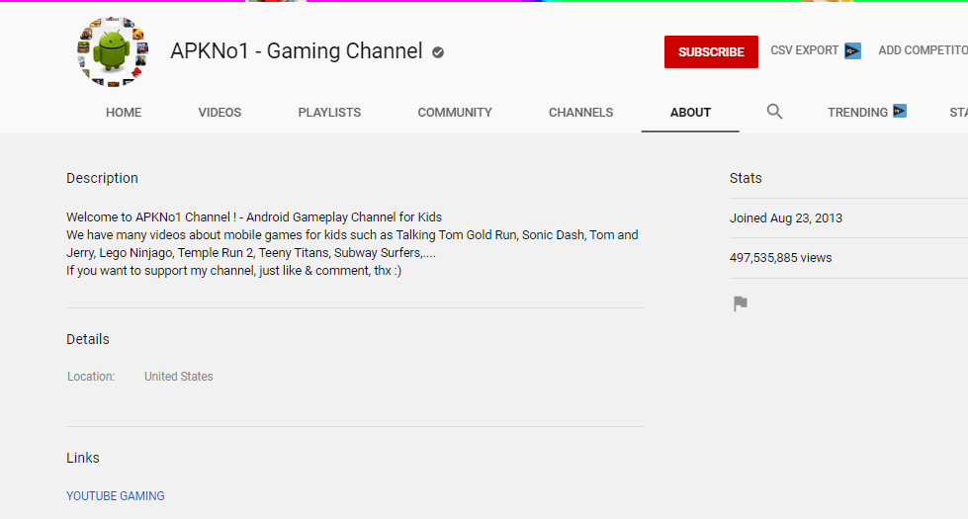
Task: Click the 'Welcome to APKNo1 Channel' description line
Action: (254, 217)
